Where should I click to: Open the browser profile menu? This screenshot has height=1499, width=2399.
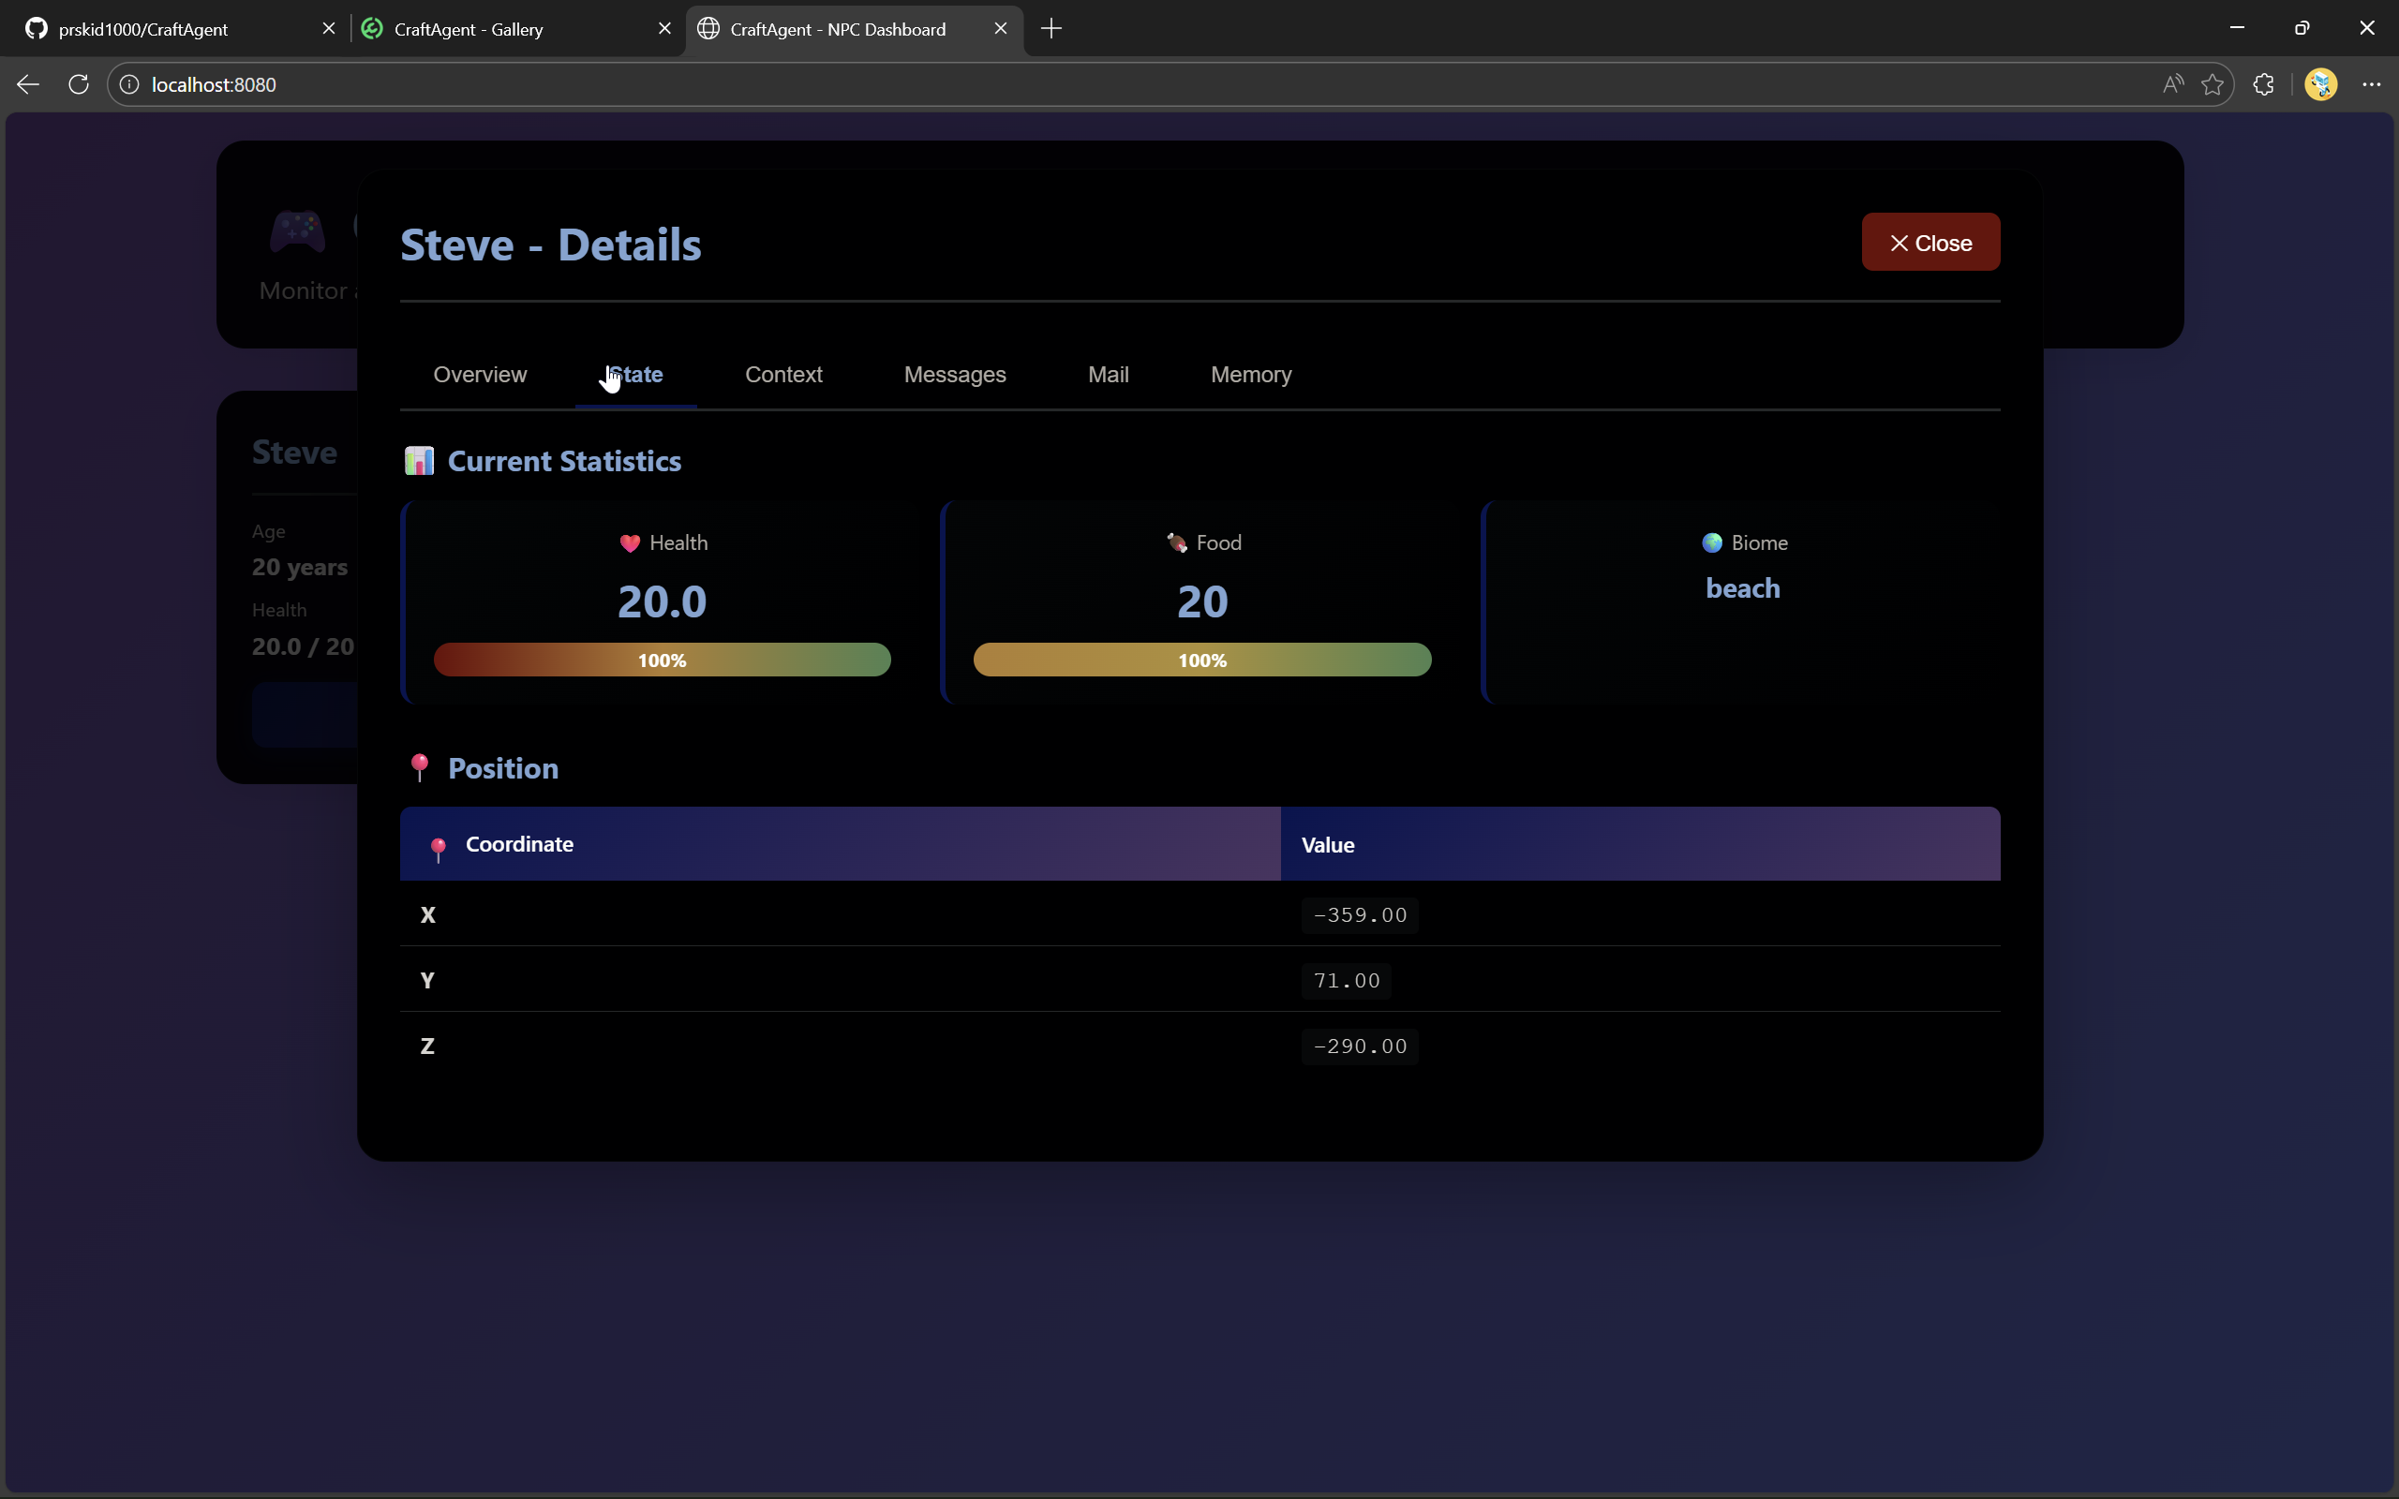click(x=2320, y=84)
